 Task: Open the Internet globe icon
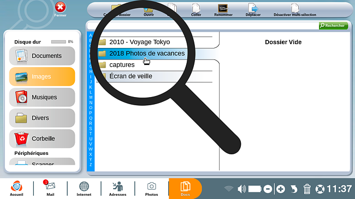pyautogui.click(x=84, y=188)
